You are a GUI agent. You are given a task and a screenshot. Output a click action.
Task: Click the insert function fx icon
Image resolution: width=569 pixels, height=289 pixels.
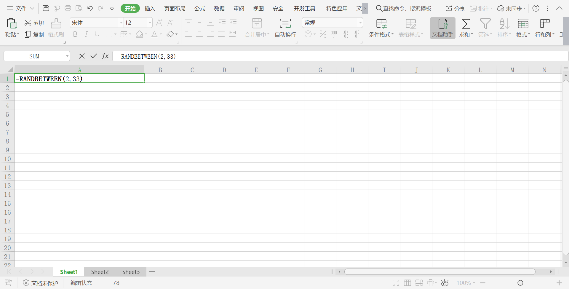pos(105,56)
